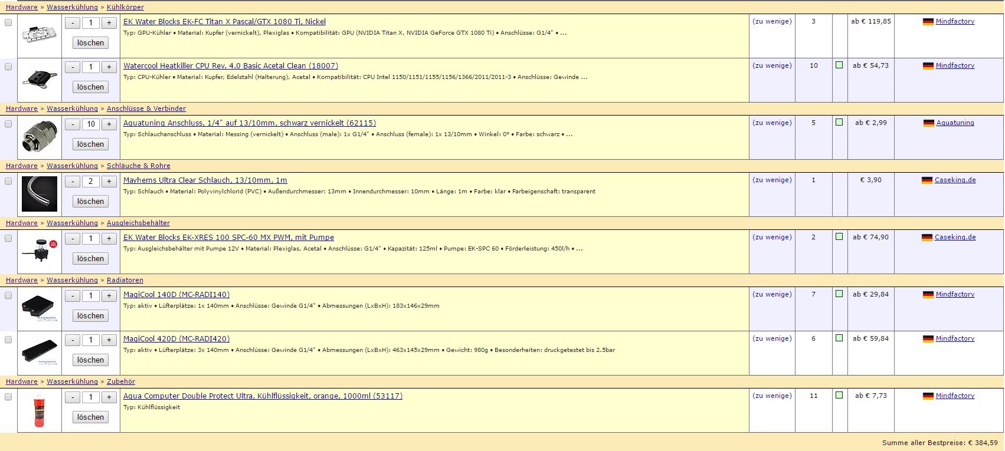
Task: Open Aquatuning Anschluss 13/10mm product link
Action: (250, 123)
